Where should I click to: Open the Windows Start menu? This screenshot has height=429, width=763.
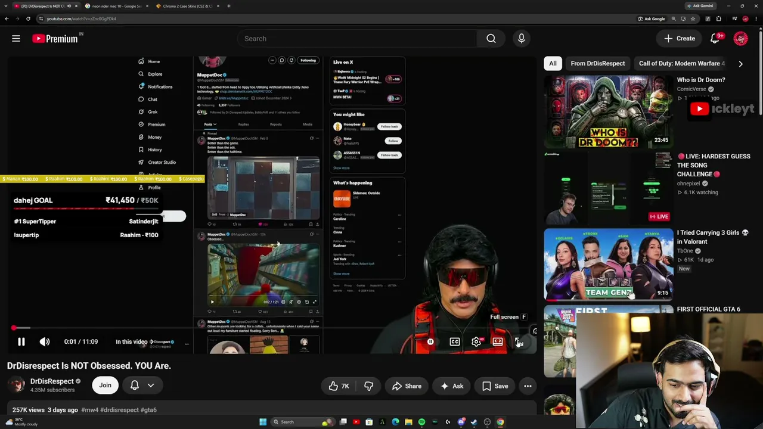click(263, 422)
